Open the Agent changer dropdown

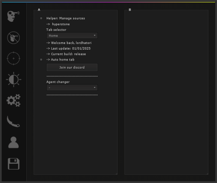click(x=72, y=88)
